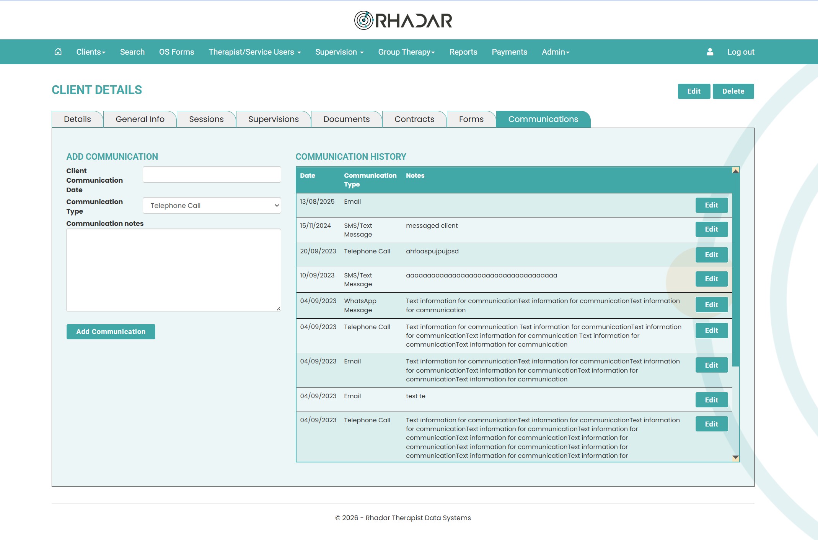This screenshot has height=540, width=818.
Task: Open the Sessions tab
Action: click(x=206, y=119)
